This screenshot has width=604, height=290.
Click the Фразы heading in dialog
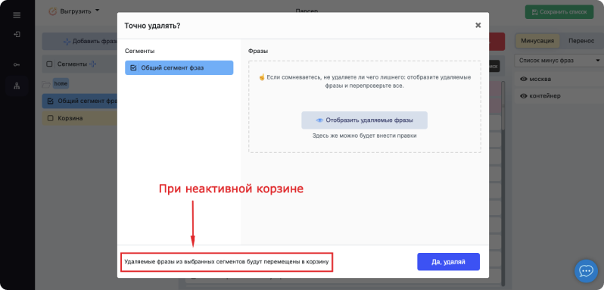[x=258, y=51]
